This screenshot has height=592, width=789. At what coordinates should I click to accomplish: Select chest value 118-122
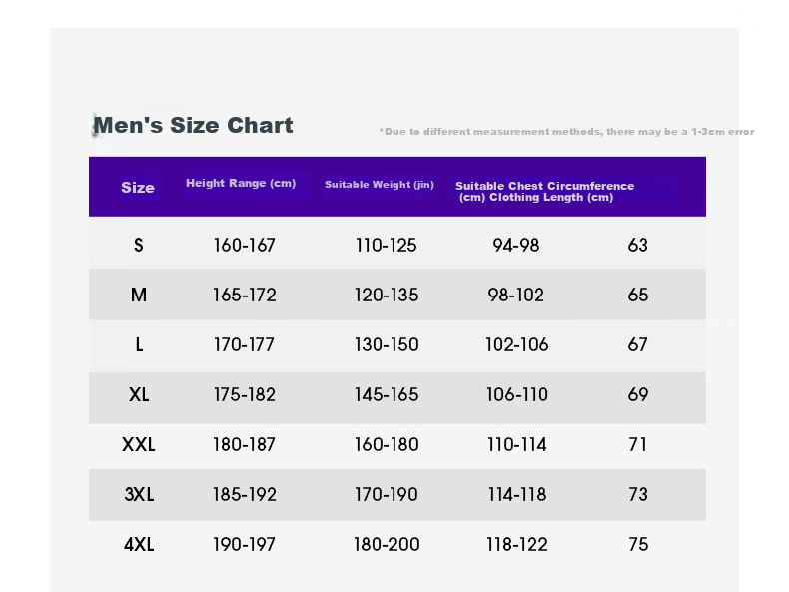click(516, 545)
